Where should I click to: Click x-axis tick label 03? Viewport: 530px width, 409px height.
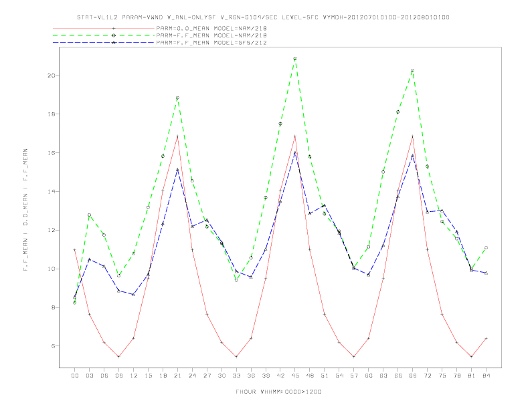tap(89, 376)
